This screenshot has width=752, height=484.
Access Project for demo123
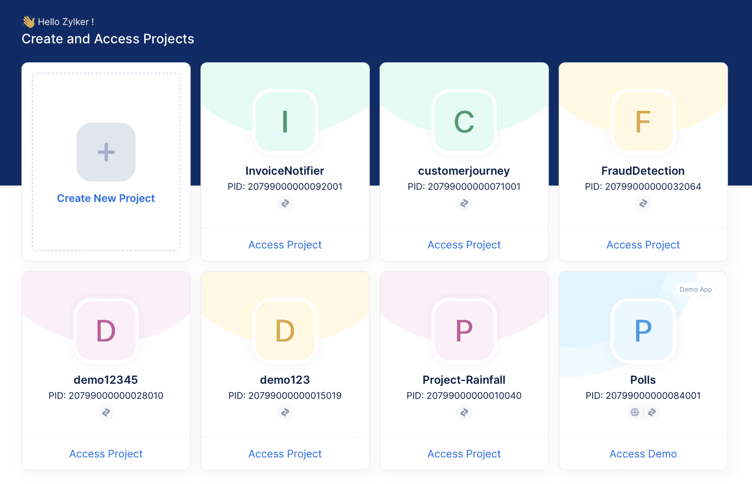click(285, 454)
